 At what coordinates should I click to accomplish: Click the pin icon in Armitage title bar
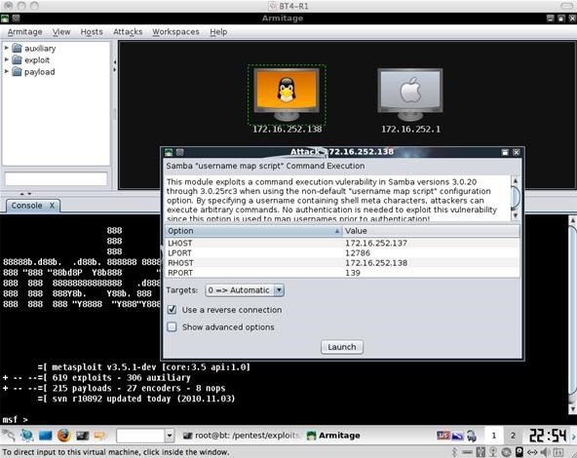click(16, 18)
